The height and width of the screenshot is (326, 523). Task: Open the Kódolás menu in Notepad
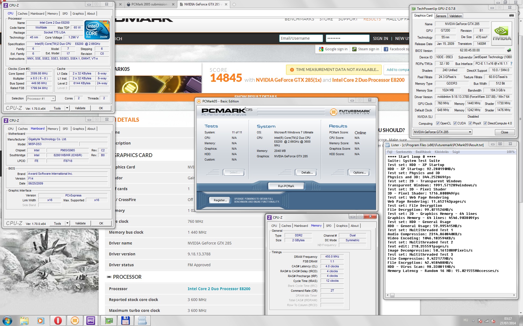point(442,152)
